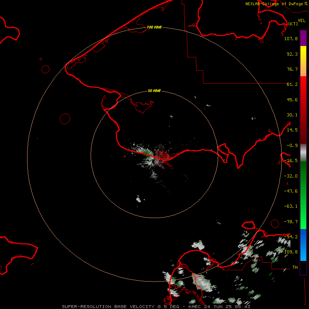This screenshot has height=309, width=309.
Task: Select the -16.5 legend value
Action: 291,161
